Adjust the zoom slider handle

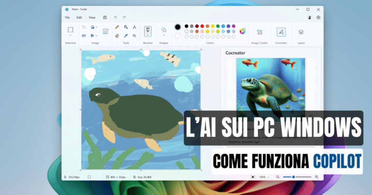293,177
